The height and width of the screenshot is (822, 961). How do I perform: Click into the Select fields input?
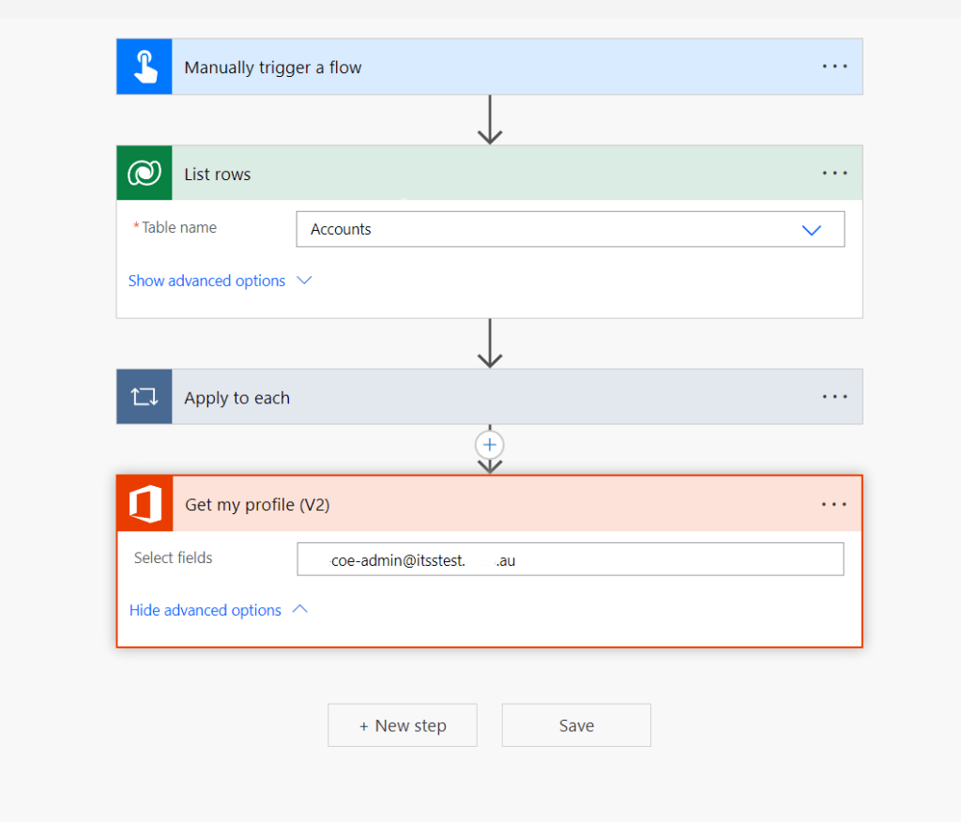(571, 560)
